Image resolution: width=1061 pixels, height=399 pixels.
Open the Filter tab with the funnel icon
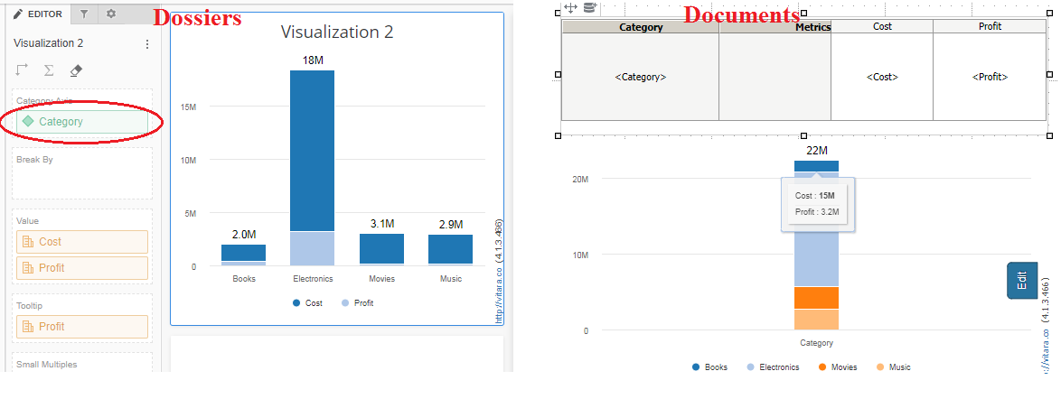pos(84,14)
